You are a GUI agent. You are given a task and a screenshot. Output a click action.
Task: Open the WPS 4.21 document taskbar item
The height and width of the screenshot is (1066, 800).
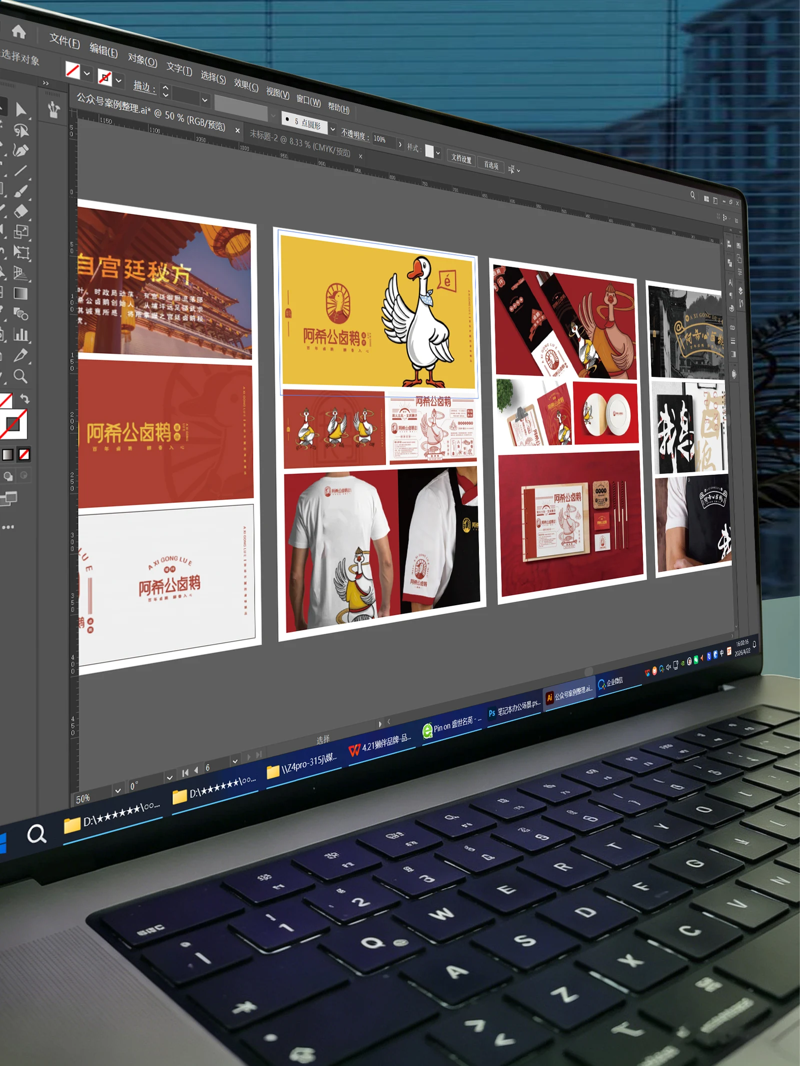coord(380,744)
